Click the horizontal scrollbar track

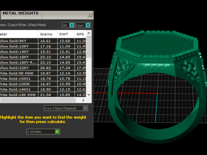click(x=38, y=100)
